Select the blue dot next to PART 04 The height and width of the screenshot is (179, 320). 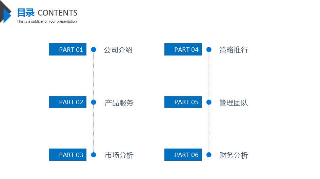pos(209,49)
